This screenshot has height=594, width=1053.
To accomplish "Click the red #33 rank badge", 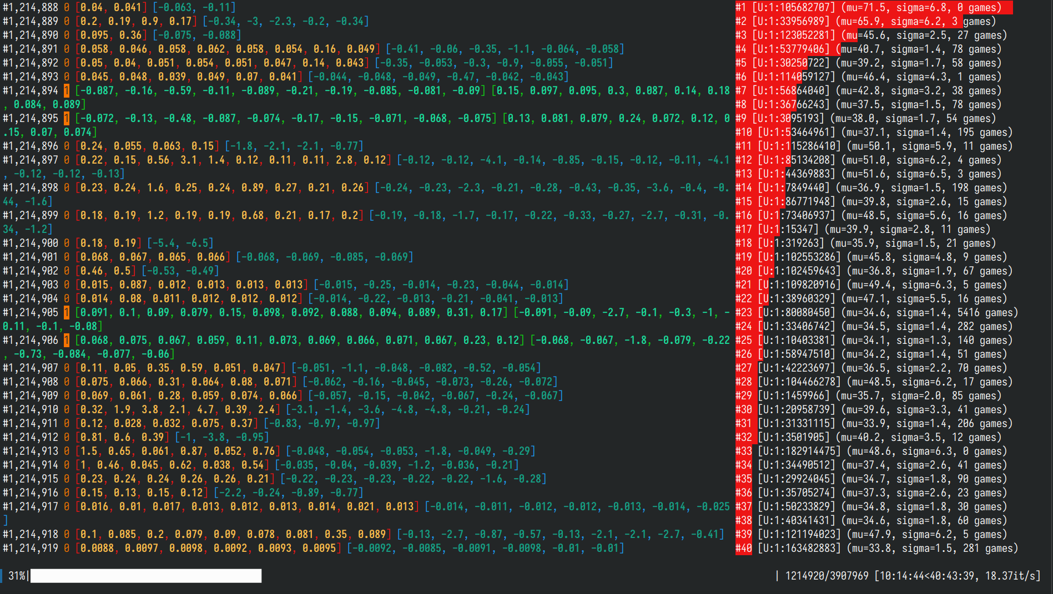I will pyautogui.click(x=744, y=451).
